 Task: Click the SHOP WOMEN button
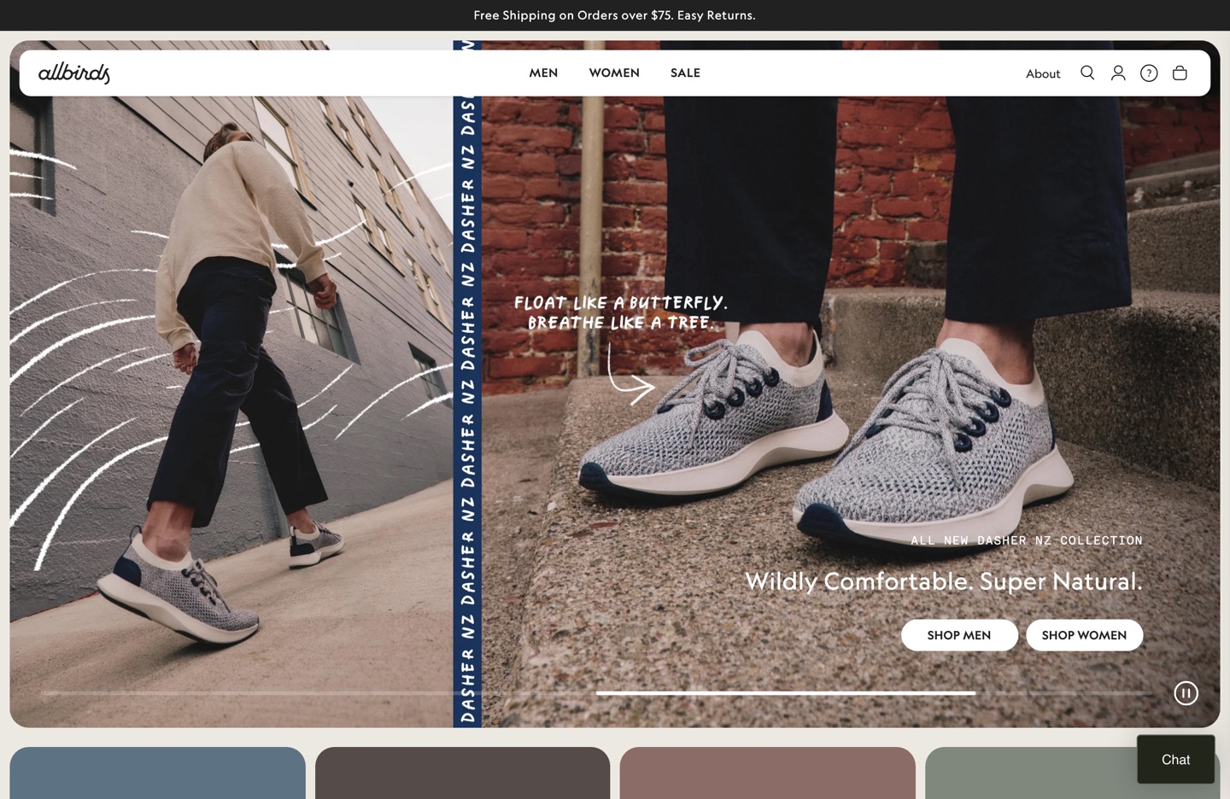click(1084, 635)
